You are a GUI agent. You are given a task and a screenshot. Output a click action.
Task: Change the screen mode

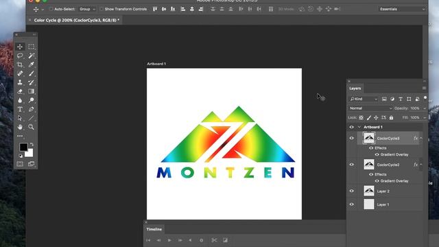[31, 164]
